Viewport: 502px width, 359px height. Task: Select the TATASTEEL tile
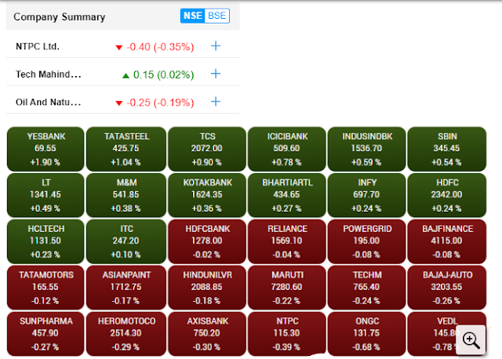coord(126,149)
